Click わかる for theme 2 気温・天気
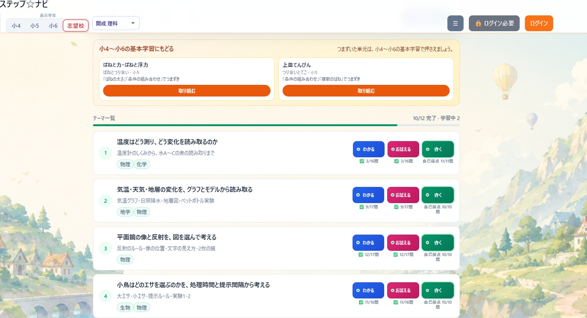The height and width of the screenshot is (318, 587). [368, 195]
